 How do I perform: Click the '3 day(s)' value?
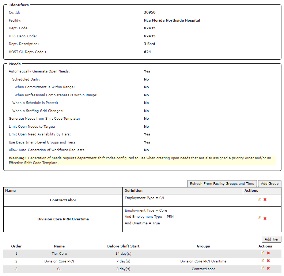pos(123,269)
